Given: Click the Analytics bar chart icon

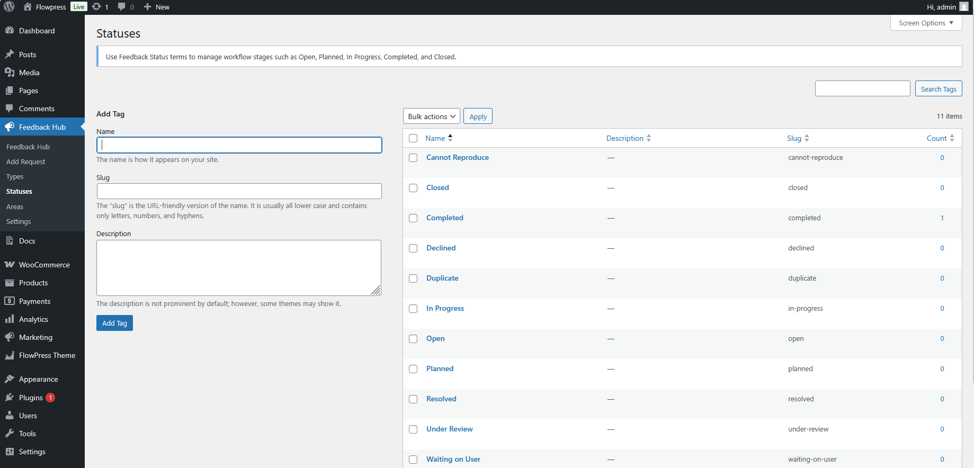Looking at the screenshot, I should pos(10,319).
